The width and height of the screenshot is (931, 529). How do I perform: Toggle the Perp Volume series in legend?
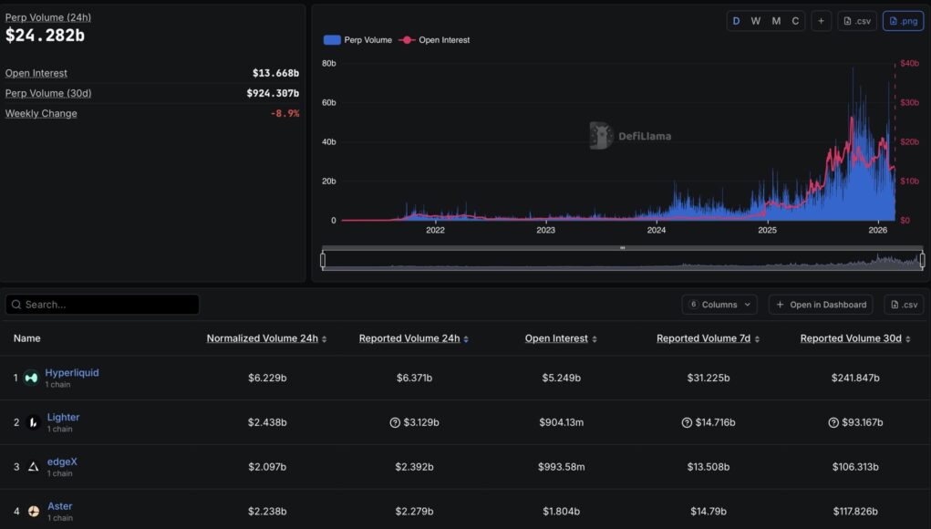pyautogui.click(x=357, y=40)
